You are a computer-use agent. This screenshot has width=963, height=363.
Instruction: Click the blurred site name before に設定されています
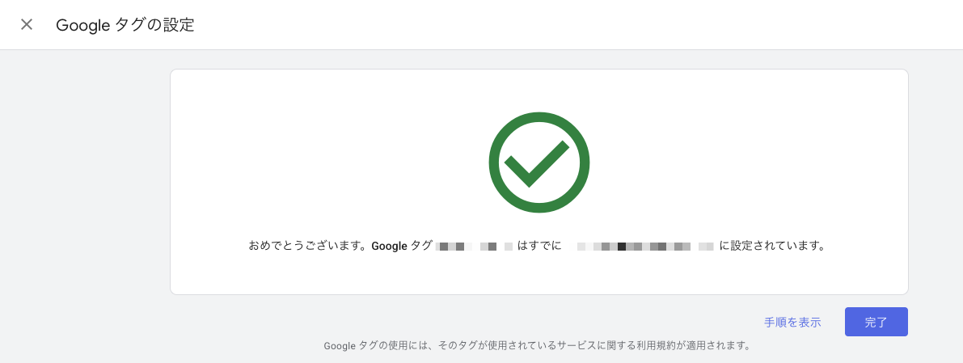tap(645, 246)
